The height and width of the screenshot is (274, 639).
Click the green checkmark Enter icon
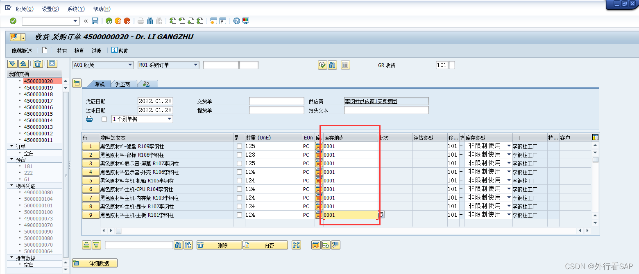pos(13,21)
